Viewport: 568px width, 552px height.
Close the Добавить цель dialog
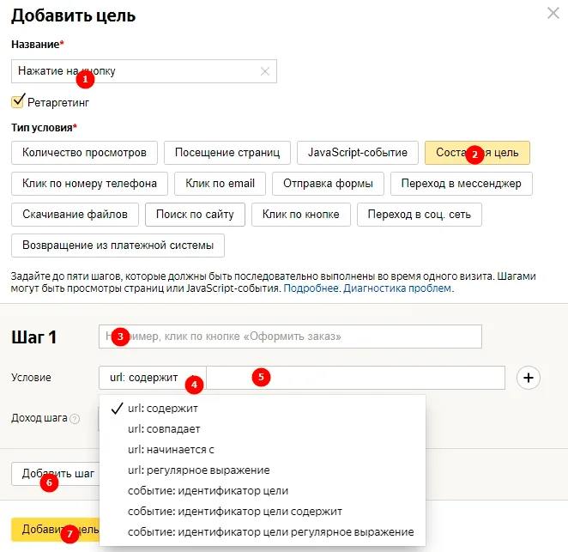coord(553,14)
